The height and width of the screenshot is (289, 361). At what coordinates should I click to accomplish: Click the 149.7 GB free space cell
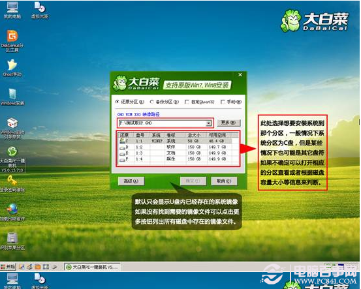coord(217,147)
